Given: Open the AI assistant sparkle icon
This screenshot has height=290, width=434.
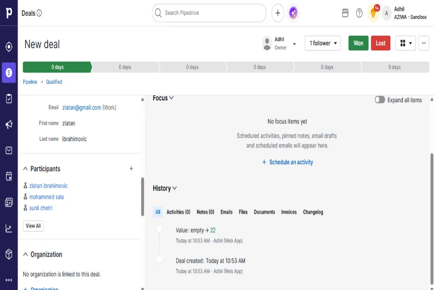Looking at the screenshot, I should point(293,13).
